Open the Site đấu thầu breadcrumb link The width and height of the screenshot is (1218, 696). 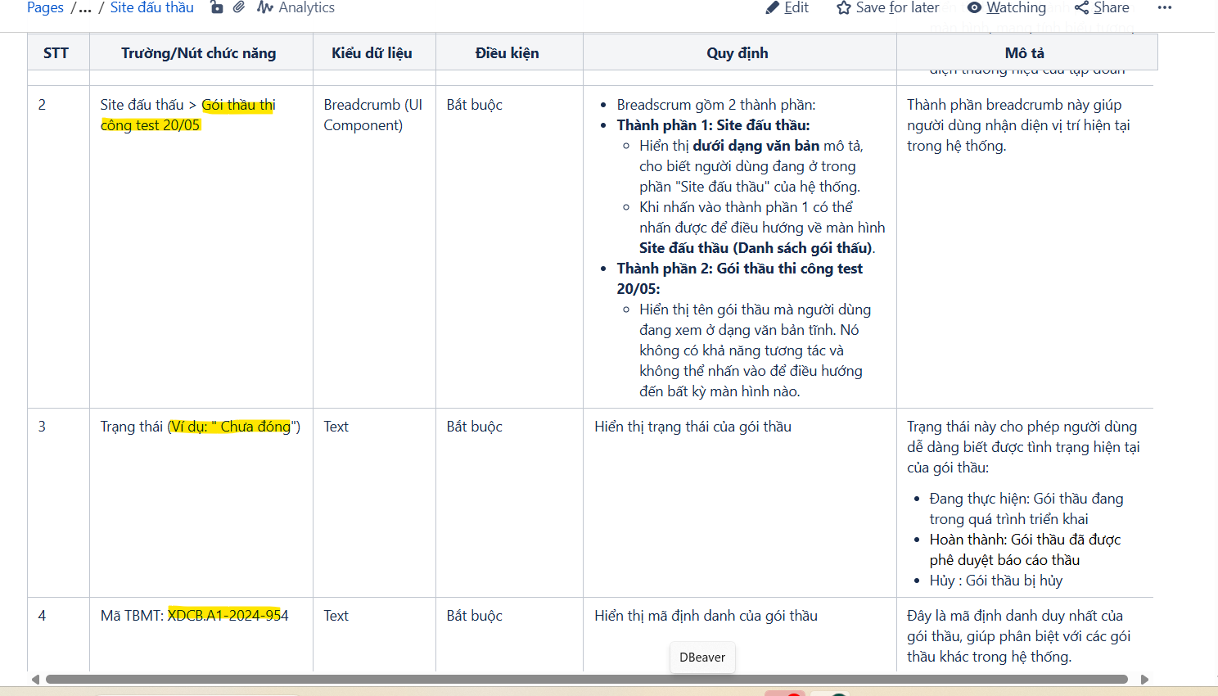152,7
